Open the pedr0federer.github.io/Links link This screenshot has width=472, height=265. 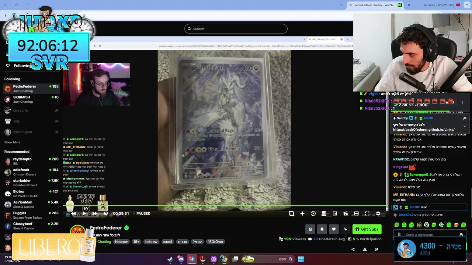pyautogui.click(x=424, y=130)
